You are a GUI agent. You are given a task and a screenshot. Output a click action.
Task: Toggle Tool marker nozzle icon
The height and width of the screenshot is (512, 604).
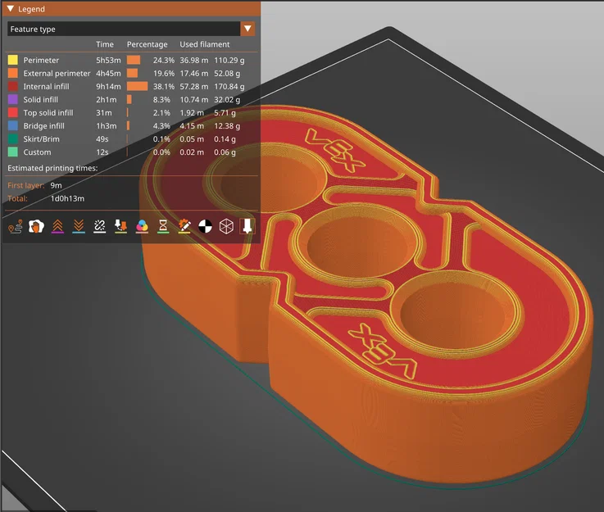pyautogui.click(x=248, y=226)
